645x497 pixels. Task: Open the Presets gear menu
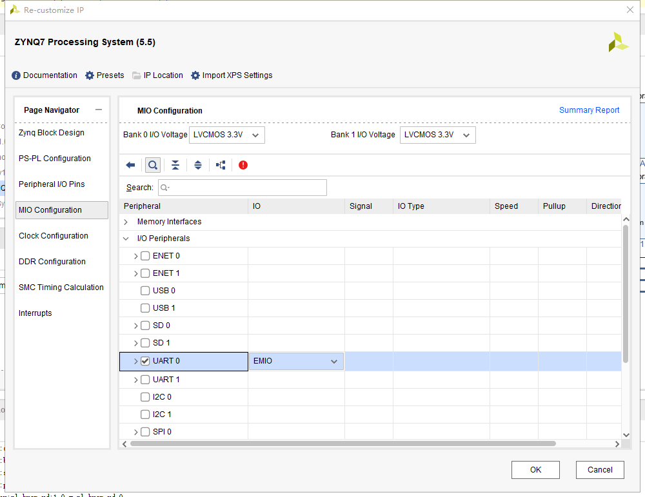pyautogui.click(x=104, y=75)
